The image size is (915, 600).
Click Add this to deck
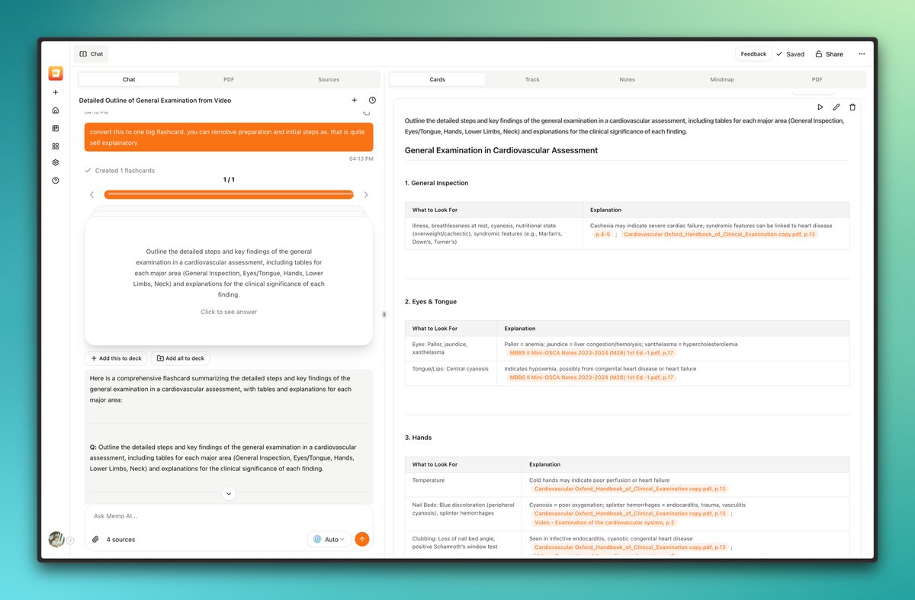click(116, 358)
